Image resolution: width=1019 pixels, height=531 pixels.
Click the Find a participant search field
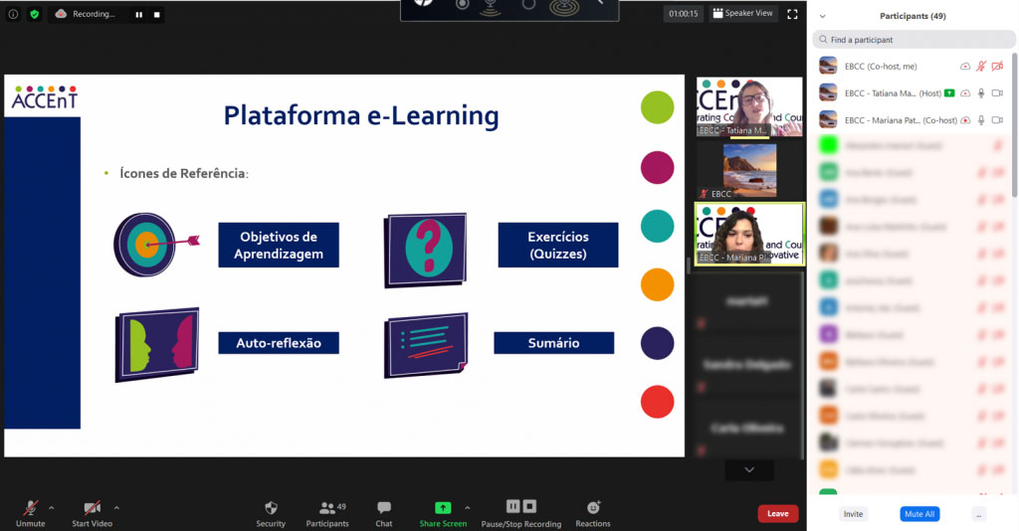pyautogui.click(x=912, y=40)
